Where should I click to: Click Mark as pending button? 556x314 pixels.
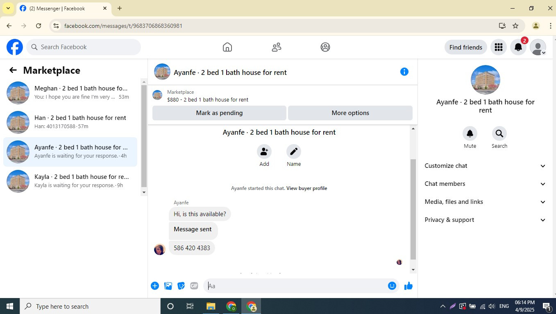point(219,113)
